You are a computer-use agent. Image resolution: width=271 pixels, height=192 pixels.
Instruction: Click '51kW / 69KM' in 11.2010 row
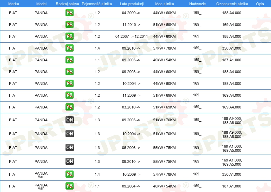[x=164, y=25]
